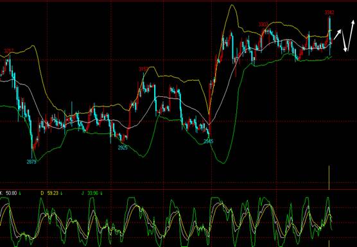
Task: Select the 2925 low price marker
Action: point(123,148)
